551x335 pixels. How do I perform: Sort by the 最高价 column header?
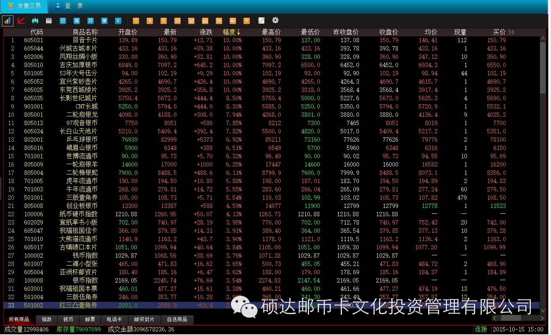pos(272,32)
